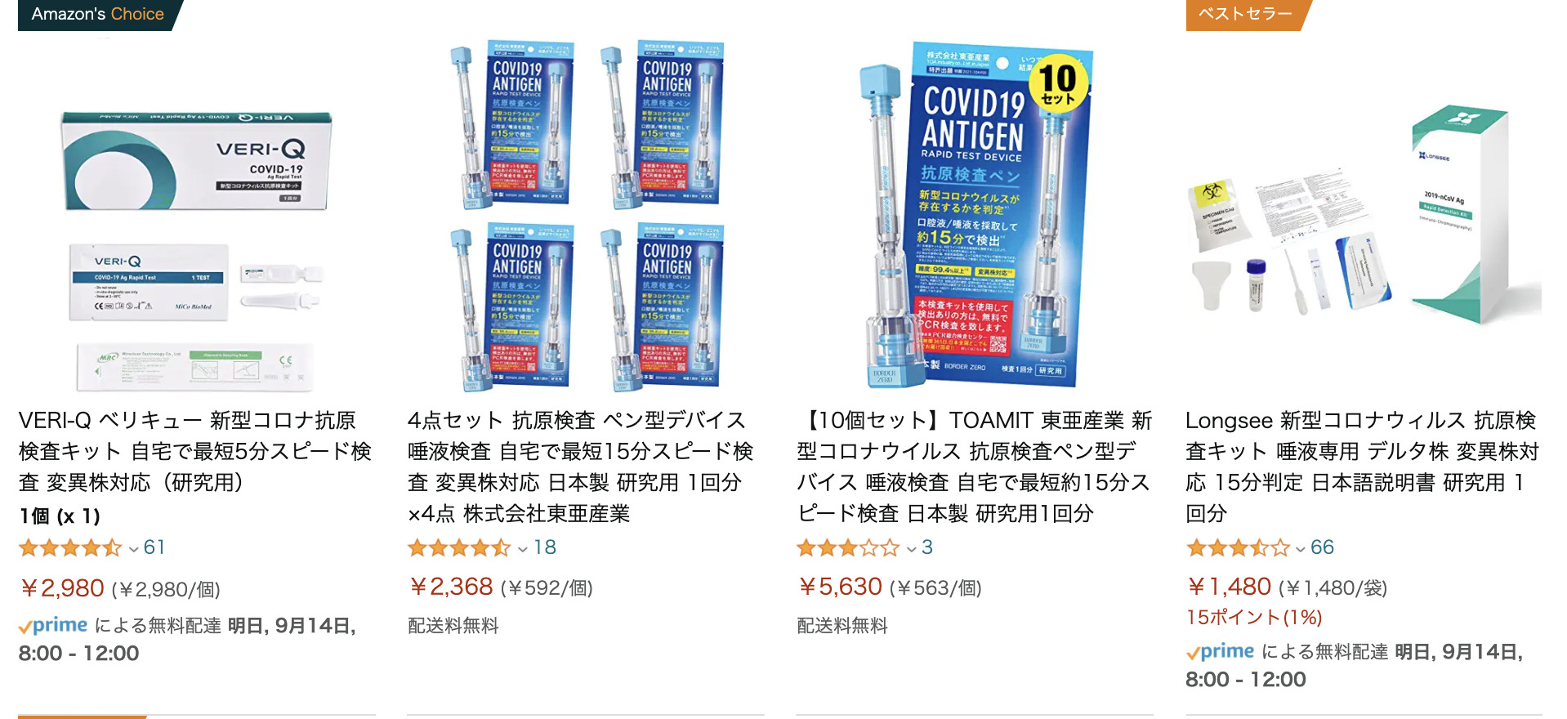Open the VERI-Q ベリキュー product title link
This screenshot has width=1567, height=719.
pyautogui.click(x=195, y=451)
